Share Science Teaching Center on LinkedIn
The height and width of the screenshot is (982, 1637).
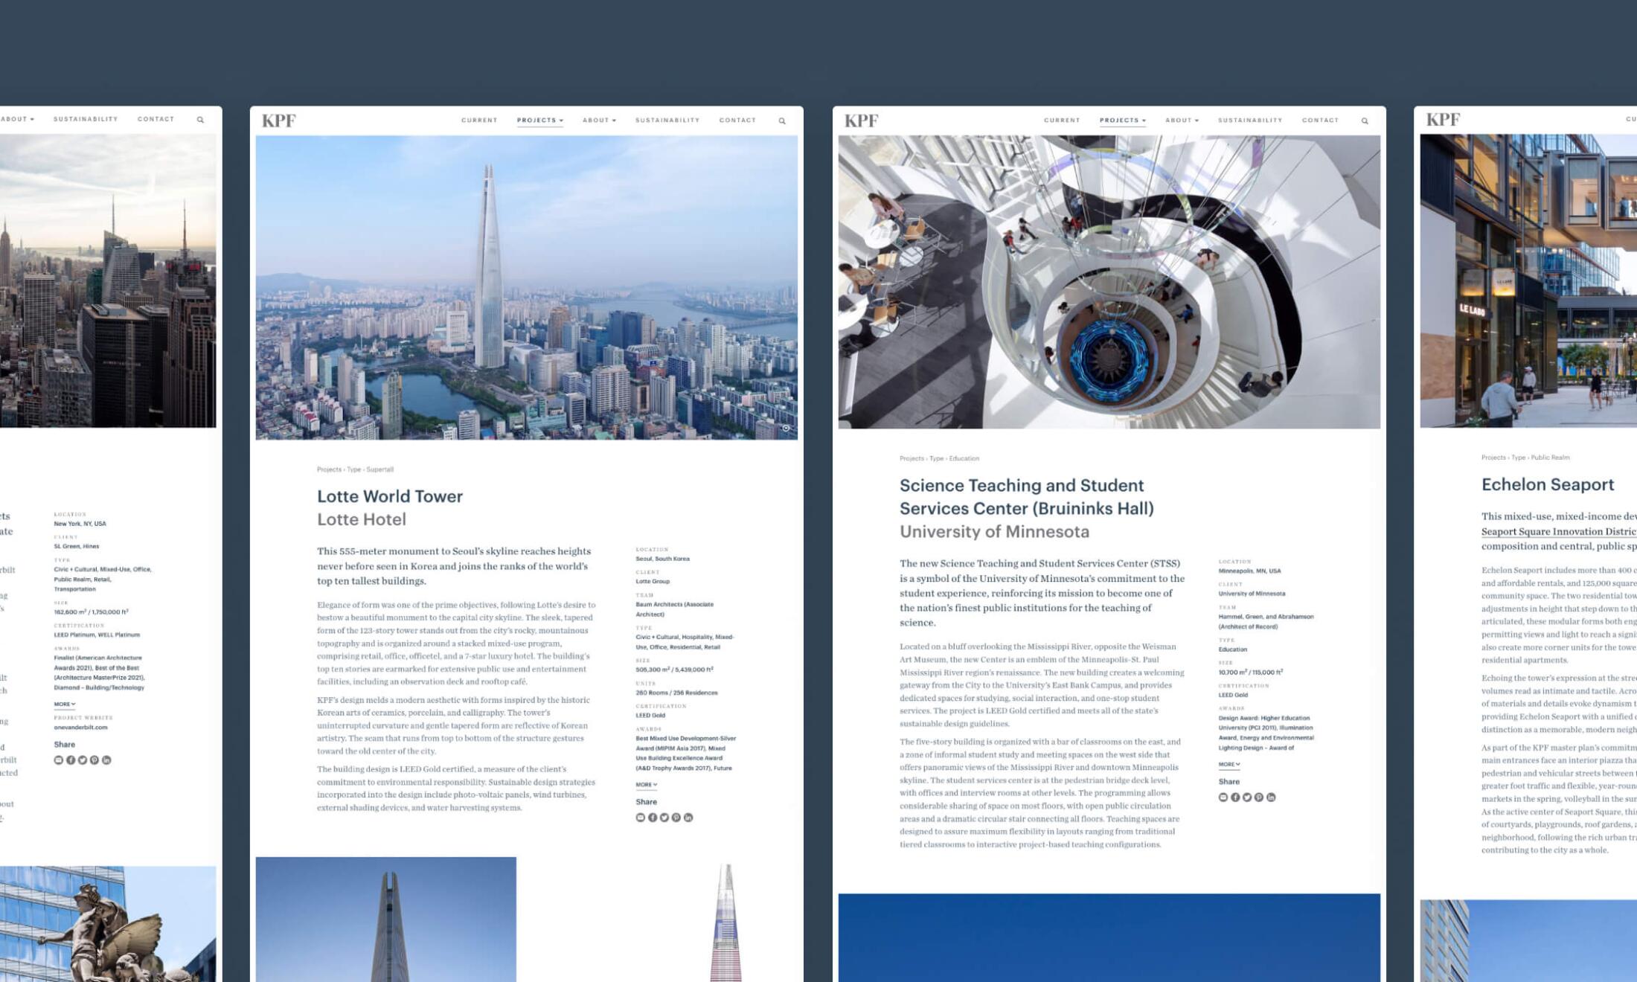pos(1271,798)
